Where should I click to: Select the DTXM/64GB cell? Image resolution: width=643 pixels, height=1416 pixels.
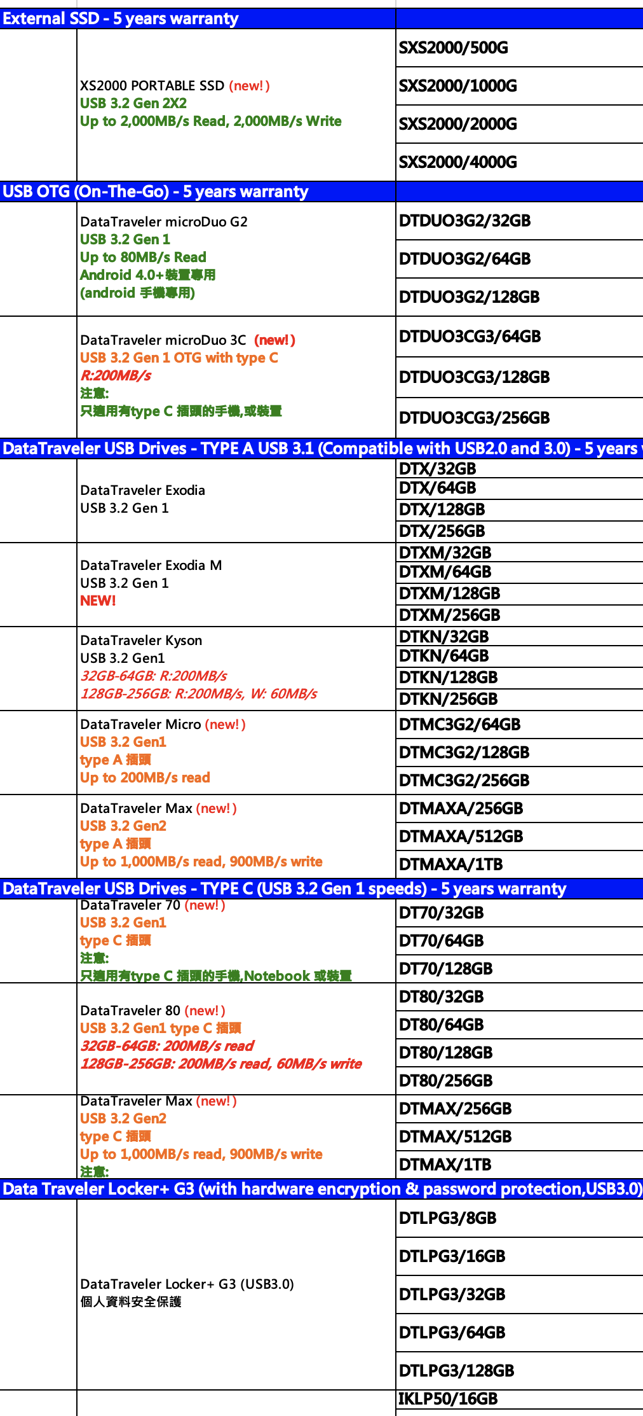pyautogui.click(x=519, y=573)
